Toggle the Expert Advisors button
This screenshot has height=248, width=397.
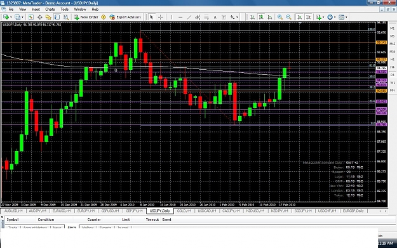click(125, 17)
